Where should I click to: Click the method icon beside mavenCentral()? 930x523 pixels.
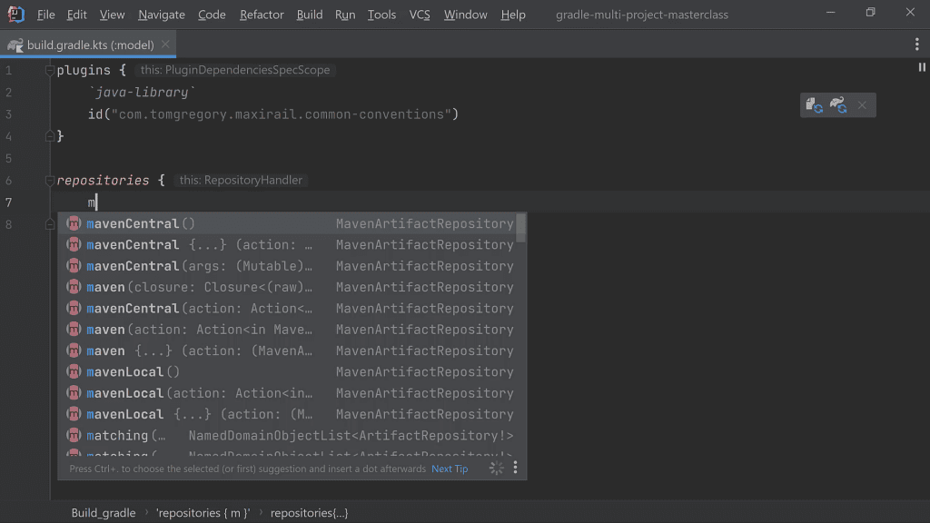point(74,223)
